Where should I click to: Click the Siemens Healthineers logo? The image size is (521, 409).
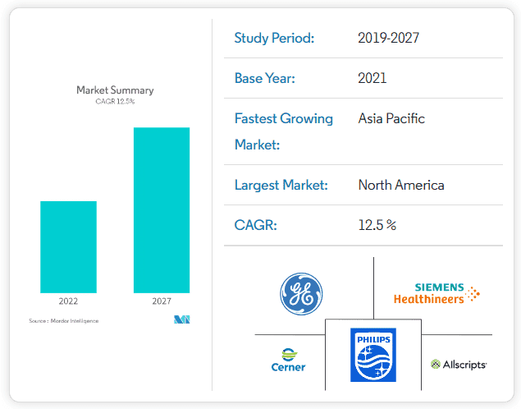pos(436,293)
